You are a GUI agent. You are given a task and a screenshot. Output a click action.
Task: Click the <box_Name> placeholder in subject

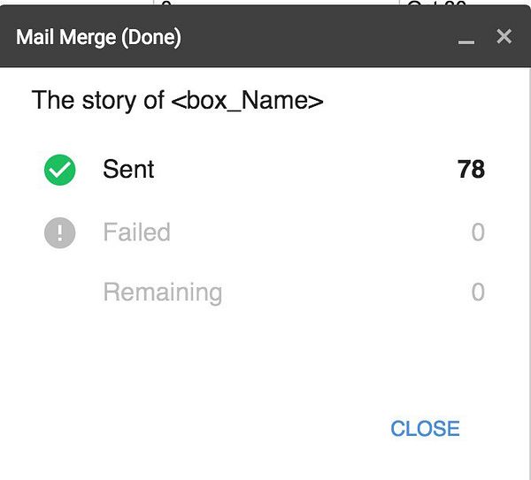pyautogui.click(x=246, y=101)
